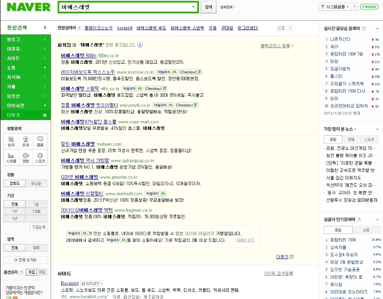This screenshot has height=299, width=383.
Task: Click the info icon beside 파워링크 ad notice
Action: click(x=140, y=45)
